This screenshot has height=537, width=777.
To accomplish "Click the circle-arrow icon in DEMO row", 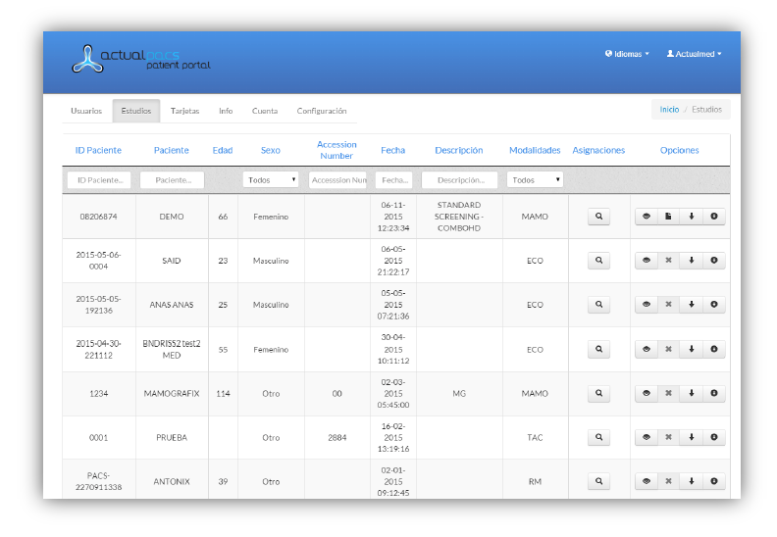I will [714, 217].
